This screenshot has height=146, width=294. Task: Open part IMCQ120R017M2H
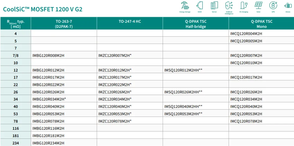[246, 77]
